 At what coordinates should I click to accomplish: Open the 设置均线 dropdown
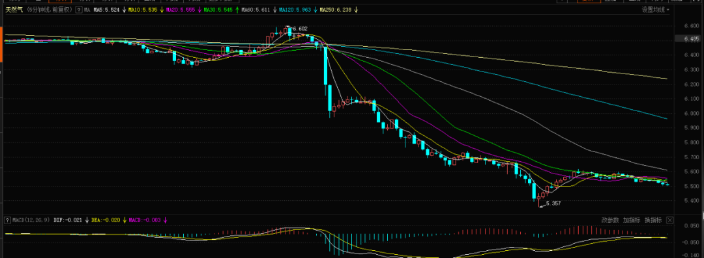(655, 9)
